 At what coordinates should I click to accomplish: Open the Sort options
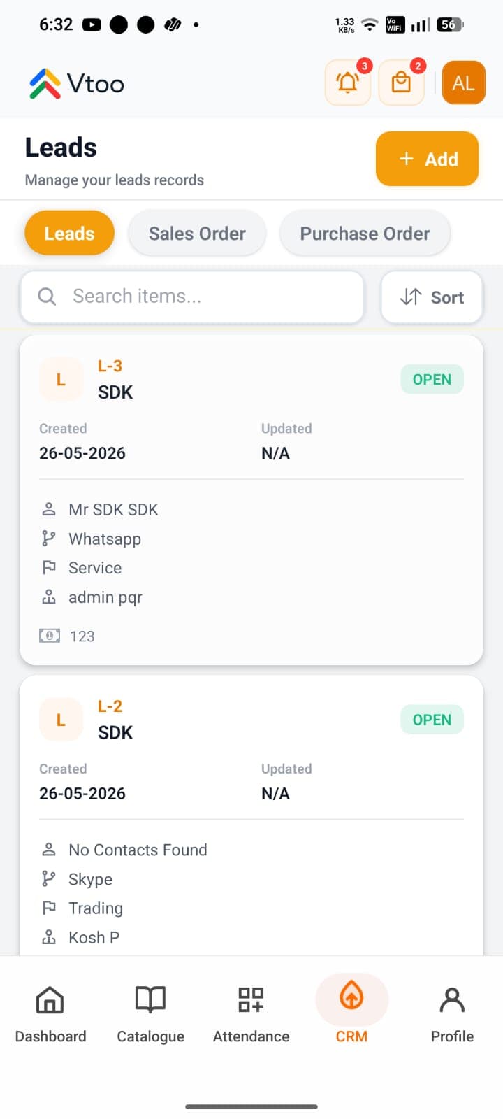click(432, 297)
